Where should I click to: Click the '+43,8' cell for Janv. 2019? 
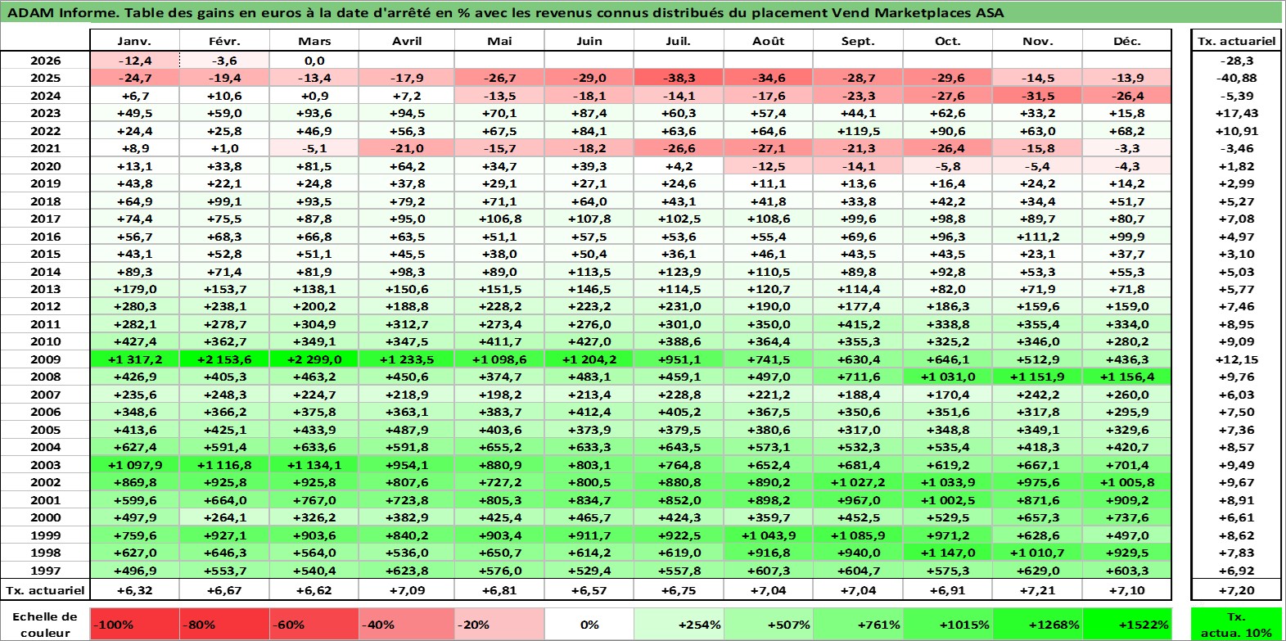(x=134, y=183)
